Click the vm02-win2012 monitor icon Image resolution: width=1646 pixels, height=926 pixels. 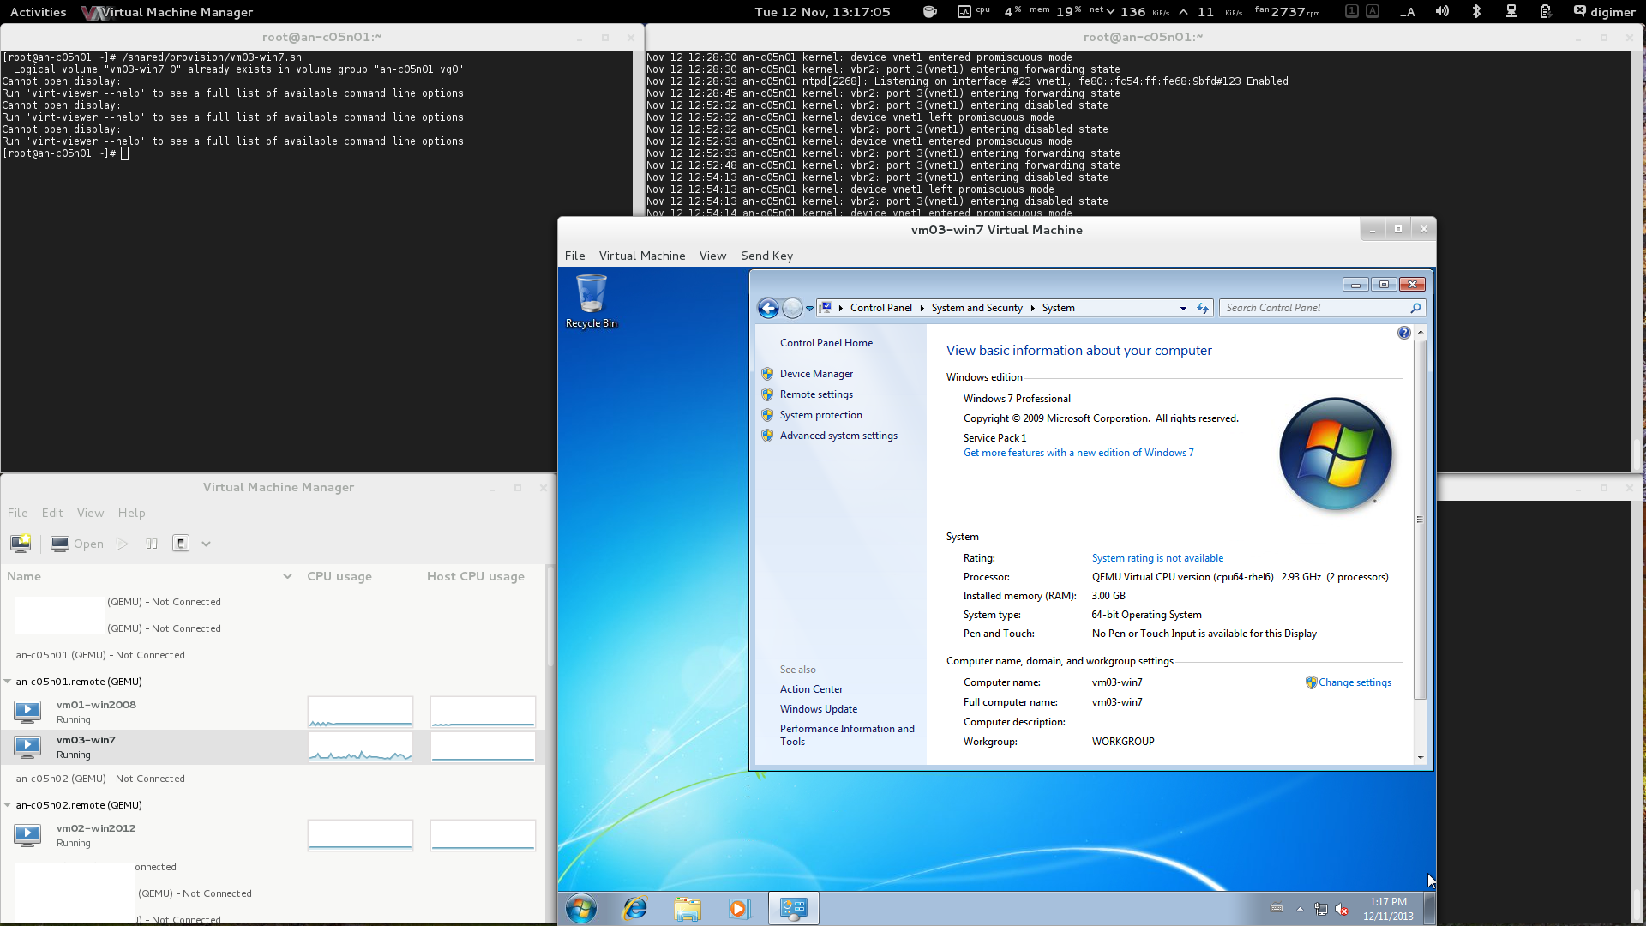[27, 834]
